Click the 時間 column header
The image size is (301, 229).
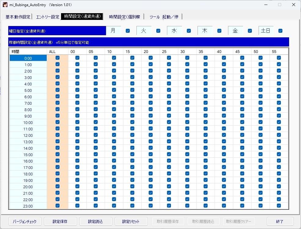pyautogui.click(x=28, y=51)
